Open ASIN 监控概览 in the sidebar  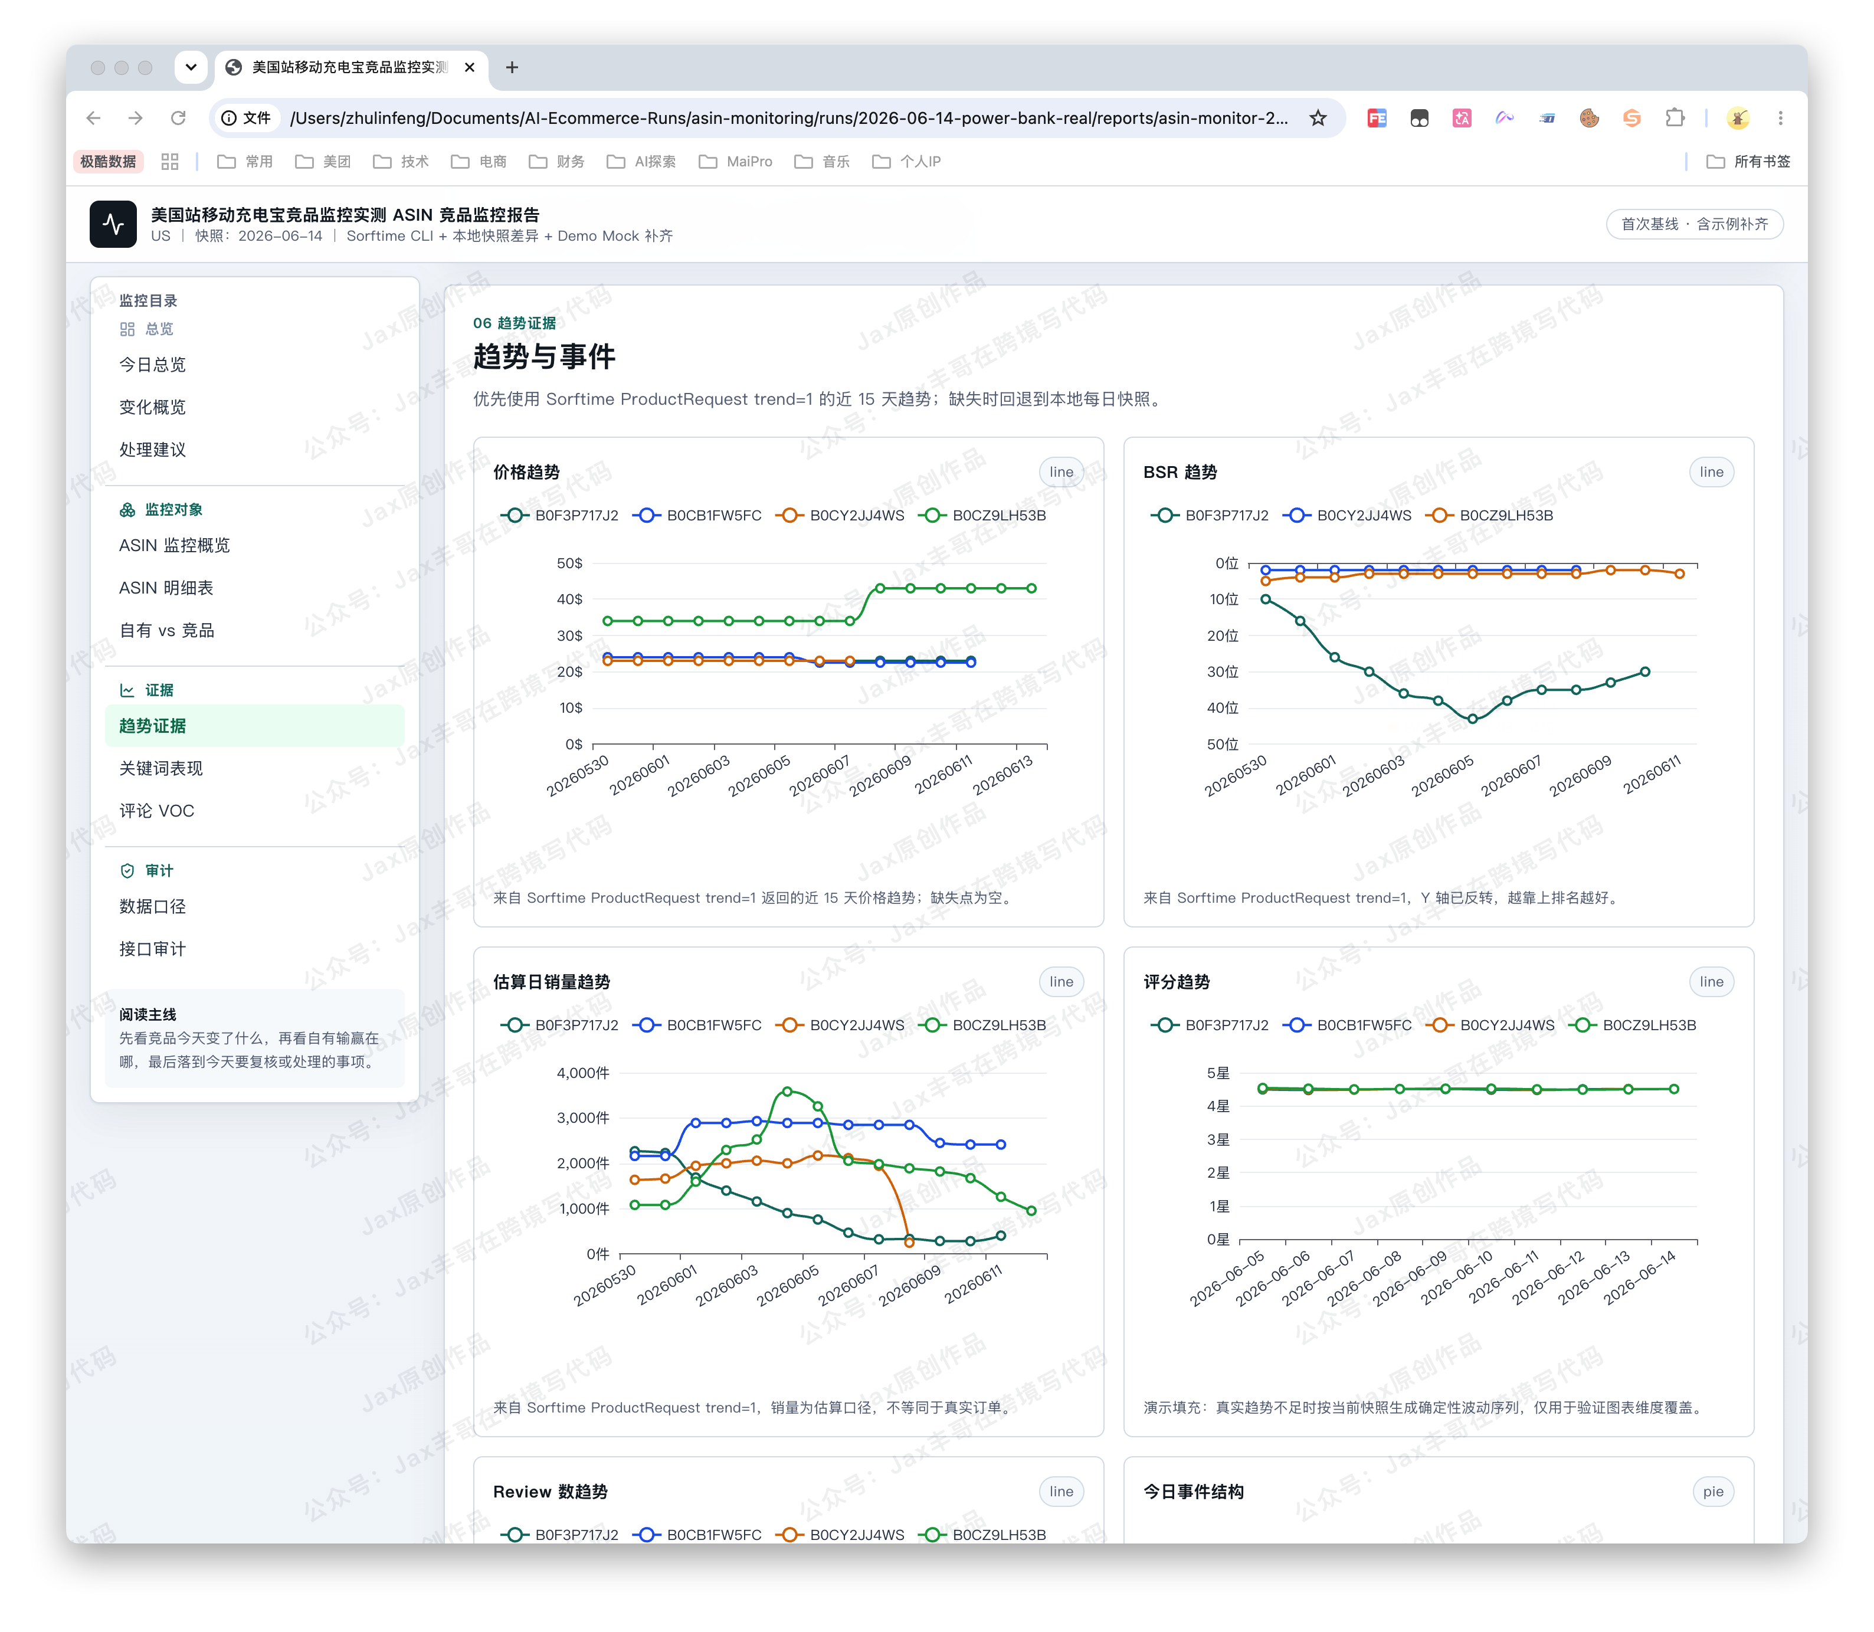(255, 546)
